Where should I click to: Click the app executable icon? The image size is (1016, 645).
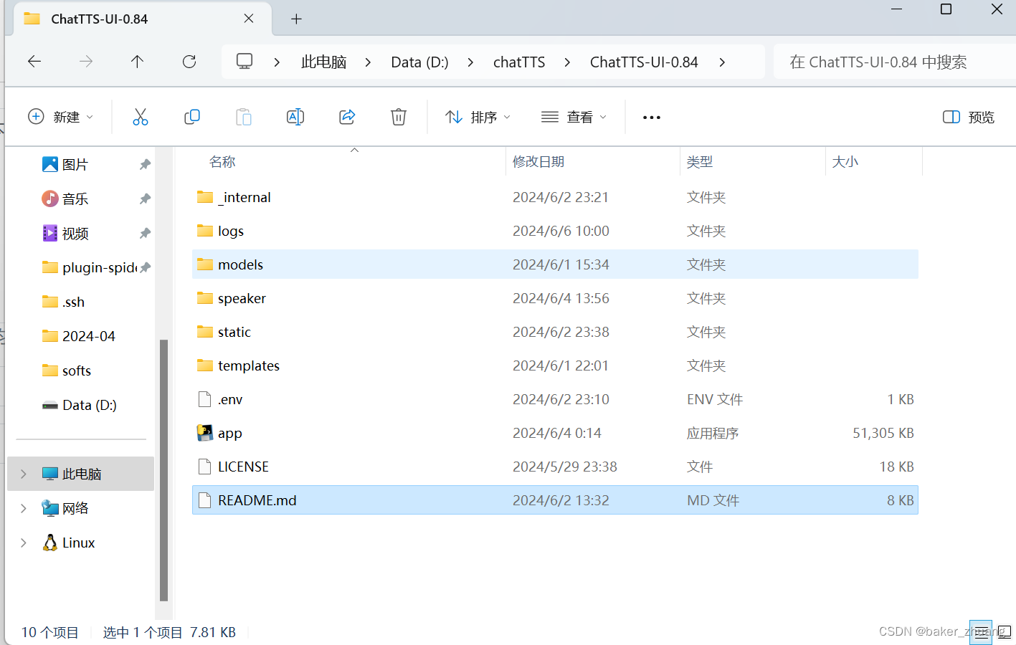[205, 433]
